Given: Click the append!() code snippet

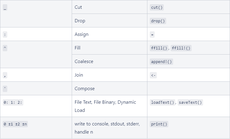Looking at the screenshot, I should [161, 62].
